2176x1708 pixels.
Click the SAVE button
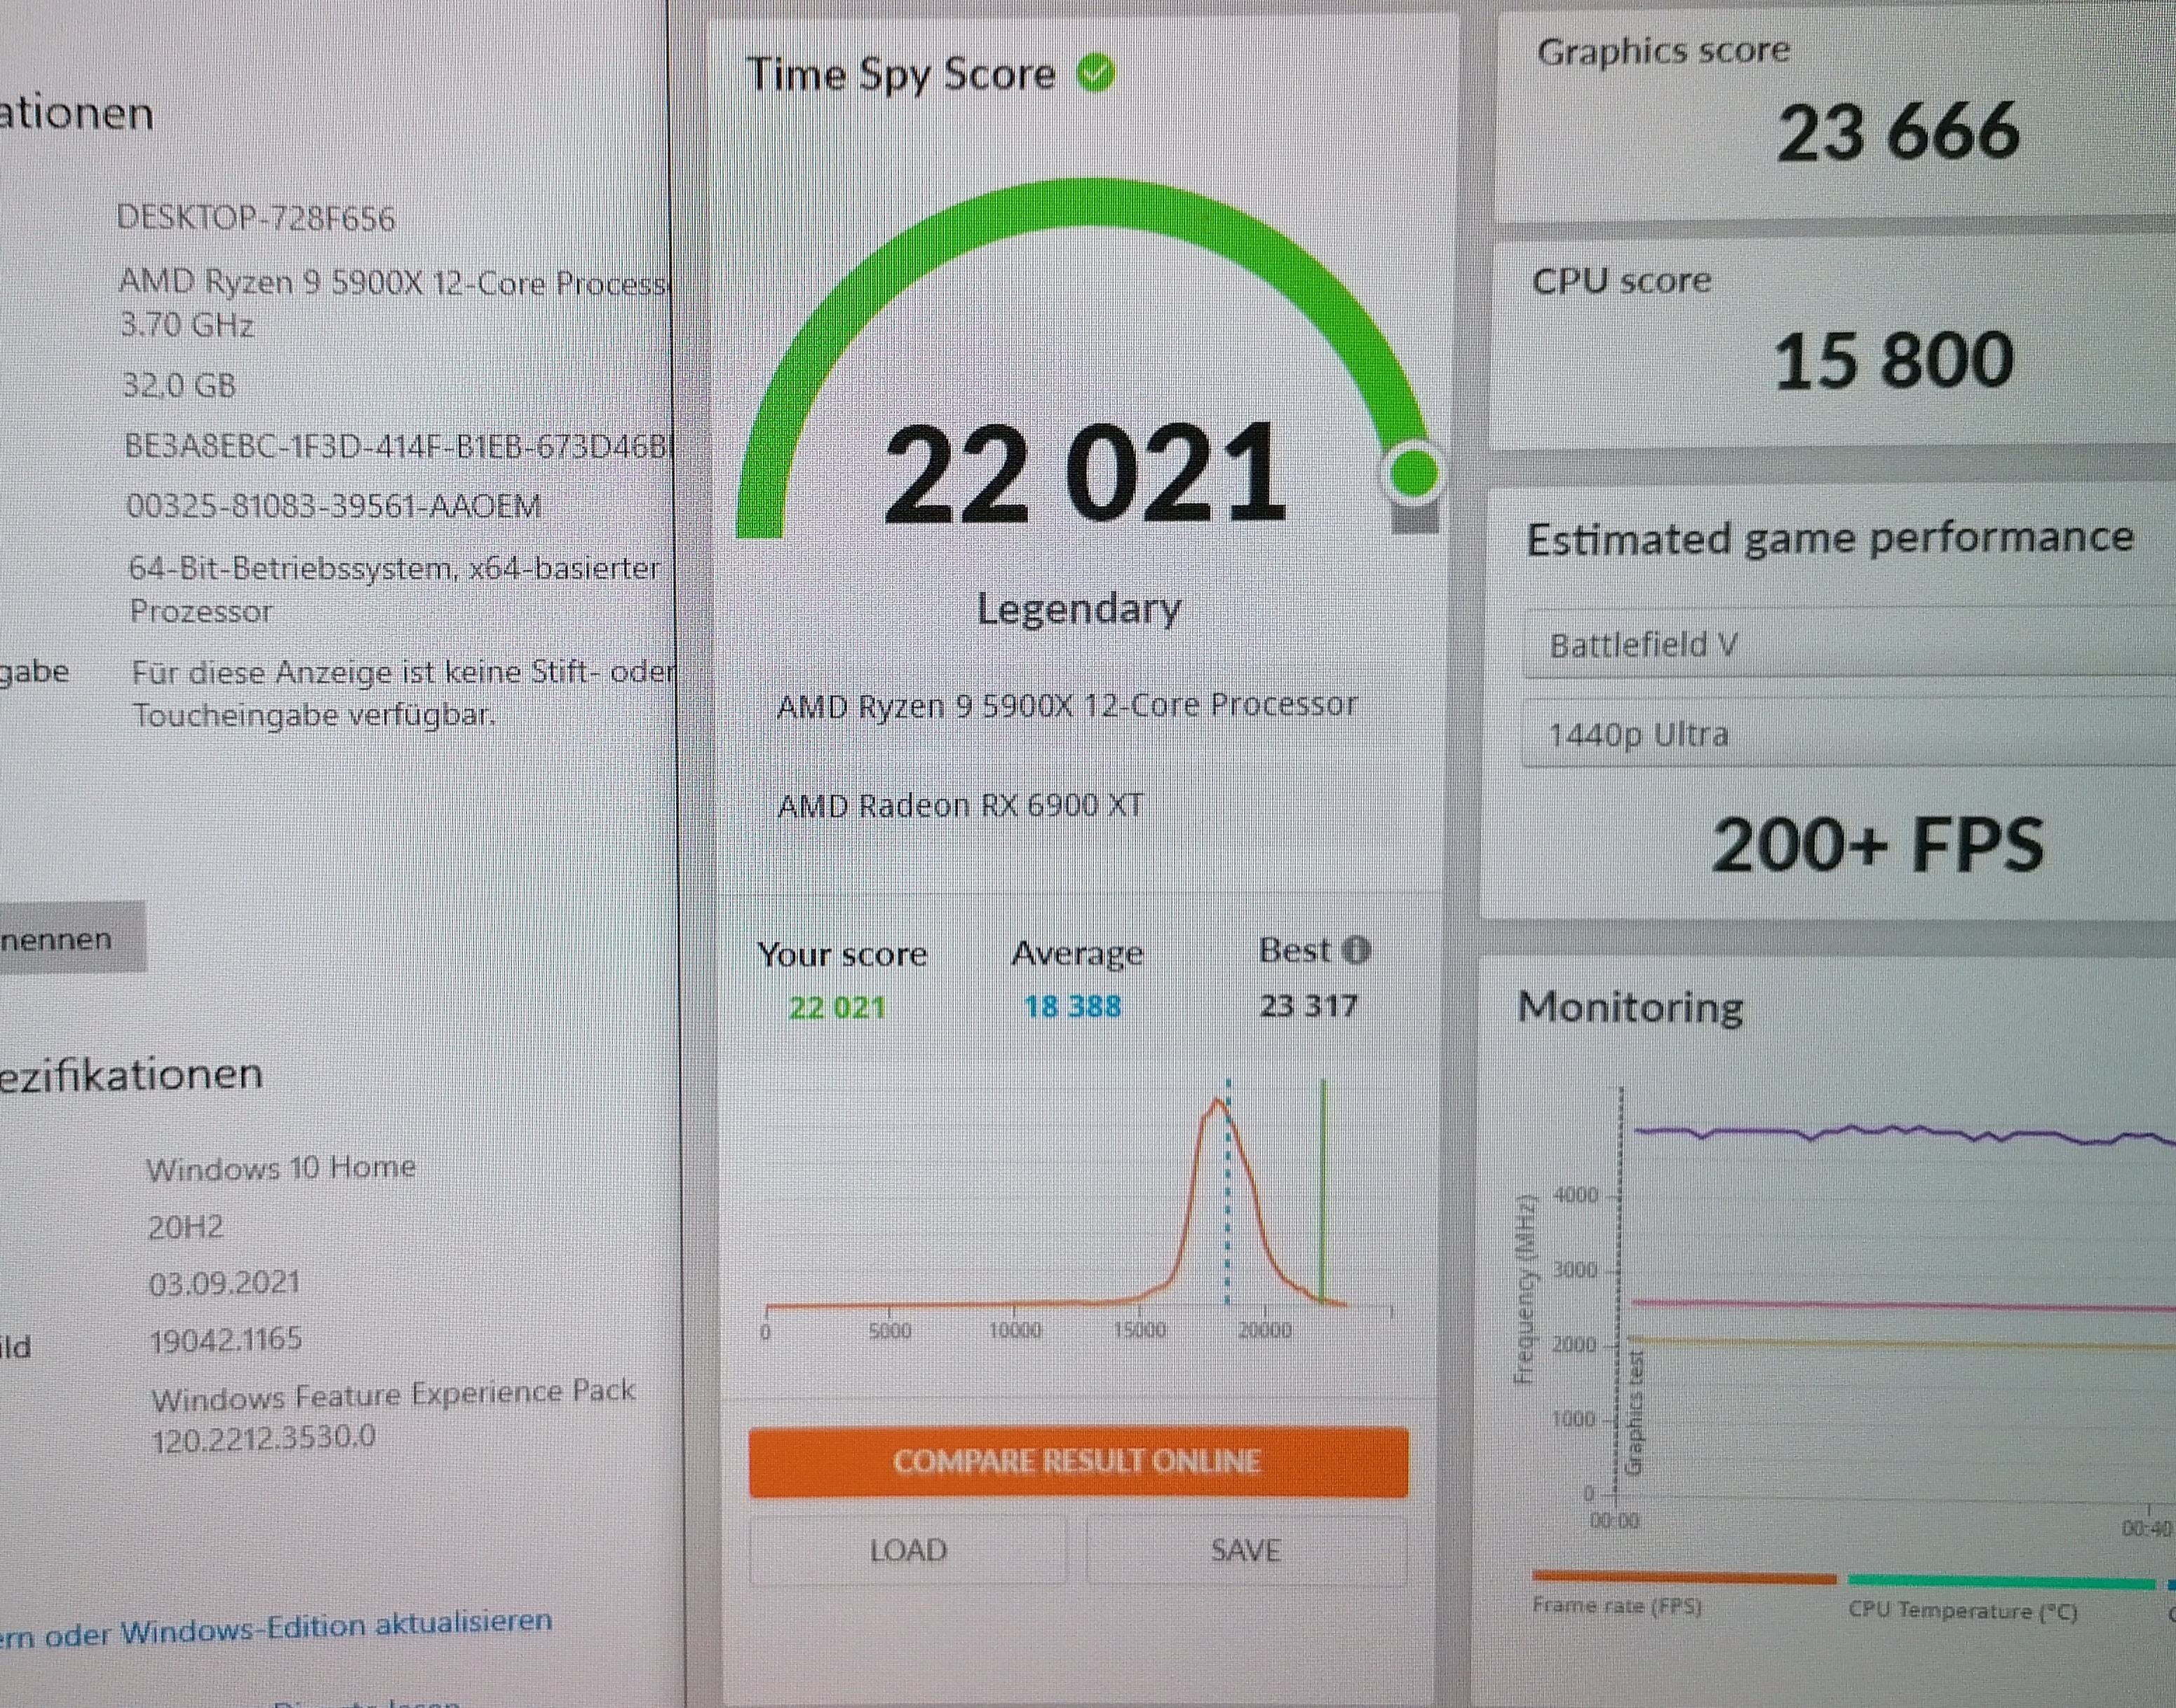pos(1245,1550)
